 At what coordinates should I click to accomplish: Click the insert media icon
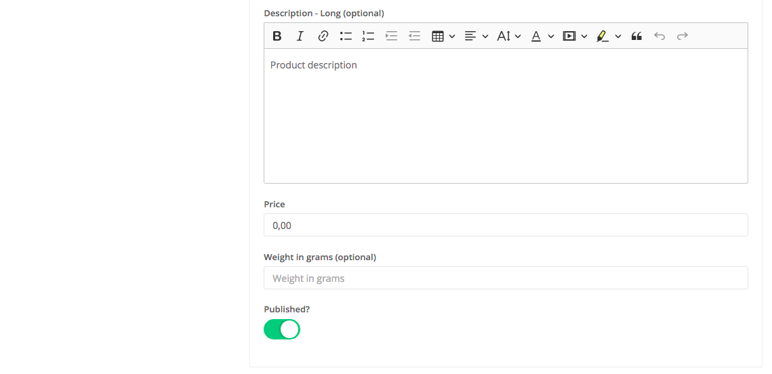coord(569,36)
